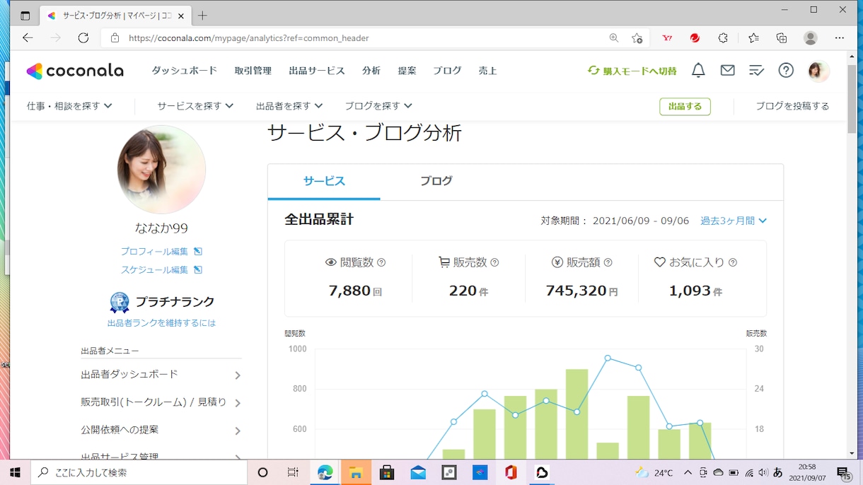
Task: Click ブログを投稿する link
Action: 792,106
